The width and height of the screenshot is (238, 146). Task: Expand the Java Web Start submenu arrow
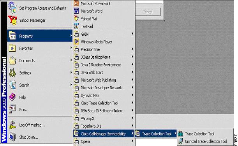(x=132, y=72)
